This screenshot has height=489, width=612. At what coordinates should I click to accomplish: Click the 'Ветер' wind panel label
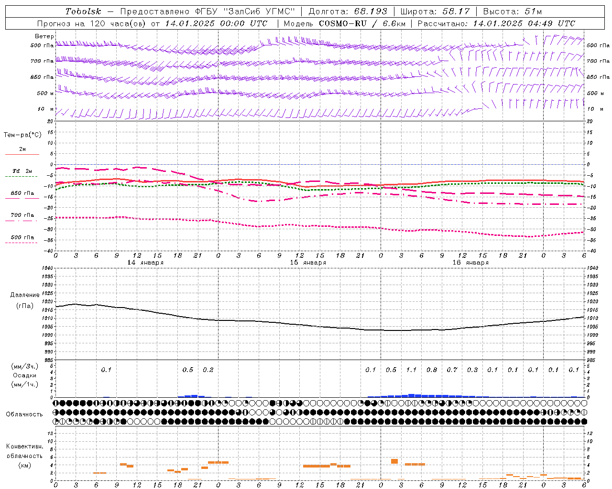[x=44, y=36]
